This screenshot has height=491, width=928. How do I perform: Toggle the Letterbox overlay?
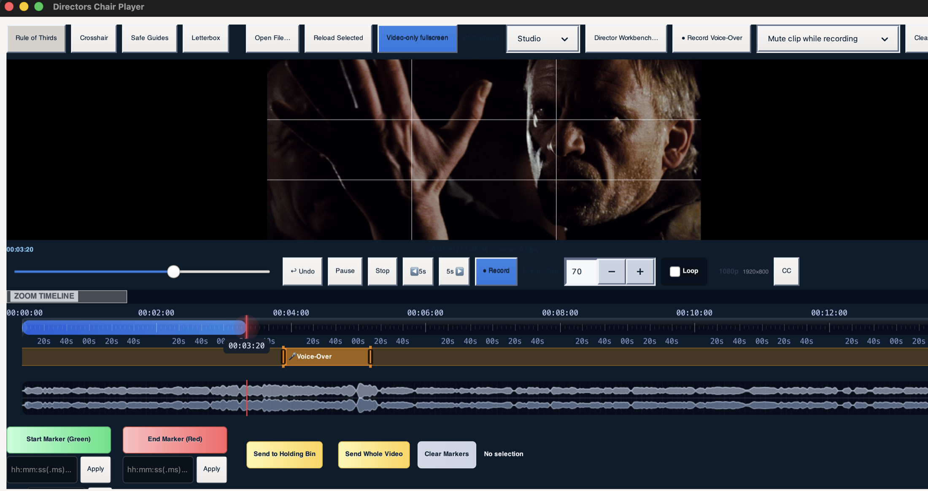[205, 38]
